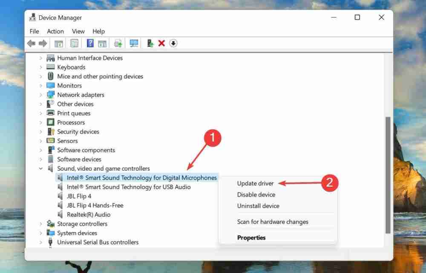Click the Processors chip icon
This screenshot has width=426, height=273.
pyautogui.click(x=51, y=122)
